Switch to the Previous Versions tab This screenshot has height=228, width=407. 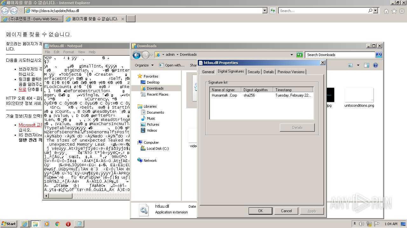click(291, 72)
